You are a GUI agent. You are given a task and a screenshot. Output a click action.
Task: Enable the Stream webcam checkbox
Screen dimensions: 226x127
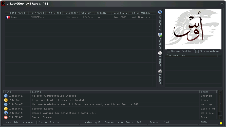[x=197, y=51]
